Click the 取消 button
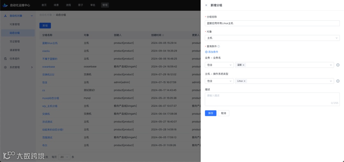 224,113
